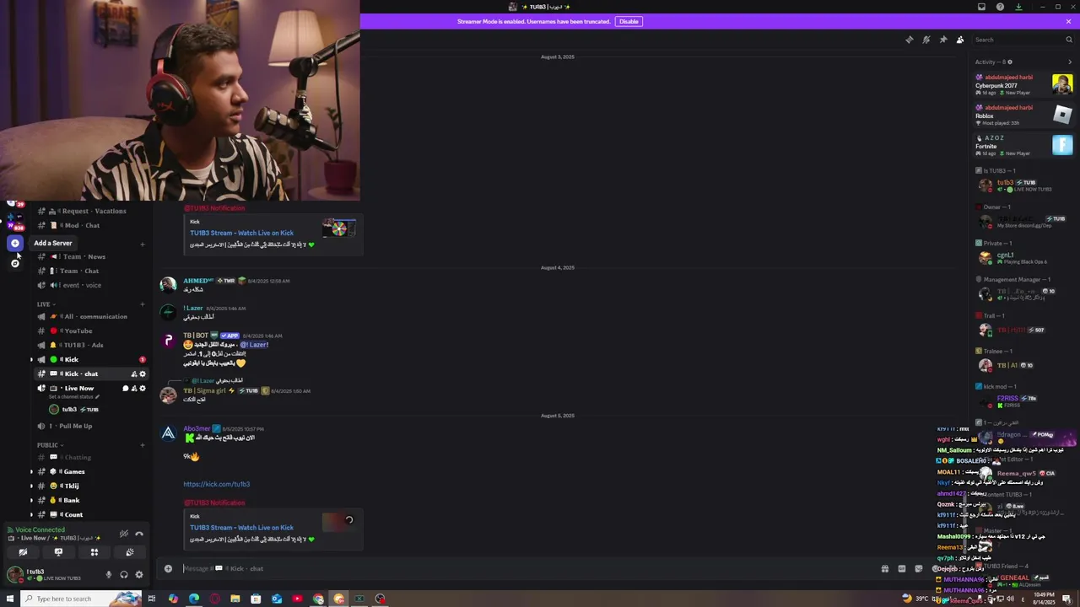Open the Team - News channel
This screenshot has width=1080, height=607.
tap(90, 256)
